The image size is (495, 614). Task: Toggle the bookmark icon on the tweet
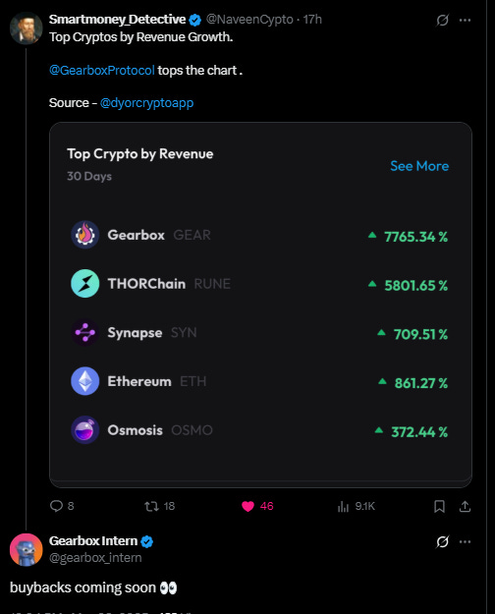[439, 506]
